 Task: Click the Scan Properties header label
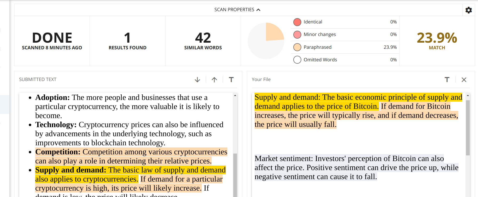click(x=234, y=10)
